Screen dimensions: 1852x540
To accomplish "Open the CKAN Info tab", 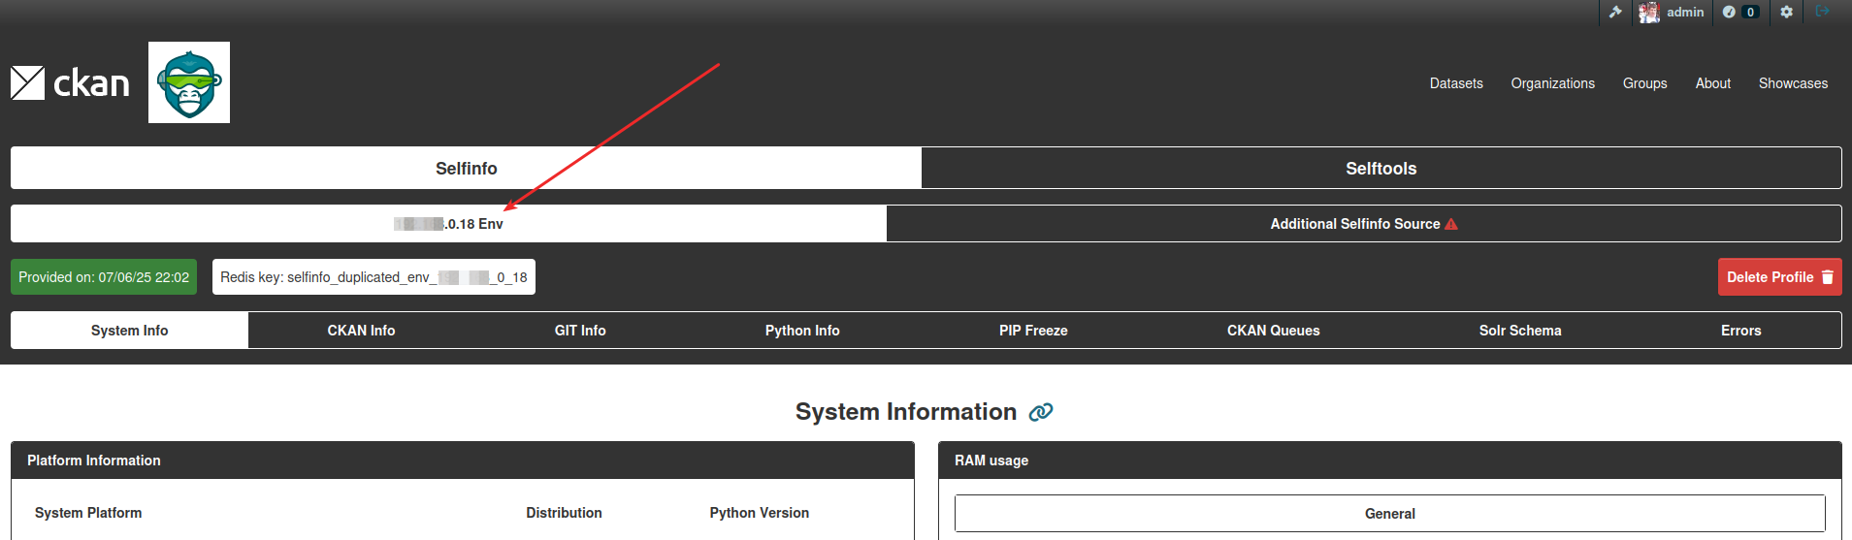I will (361, 330).
